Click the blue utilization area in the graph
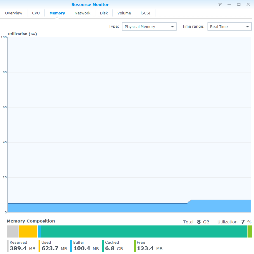The width and height of the screenshot is (254, 254). [118, 208]
